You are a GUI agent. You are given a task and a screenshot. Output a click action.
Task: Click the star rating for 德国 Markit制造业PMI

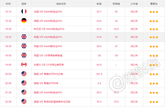click(154, 21)
